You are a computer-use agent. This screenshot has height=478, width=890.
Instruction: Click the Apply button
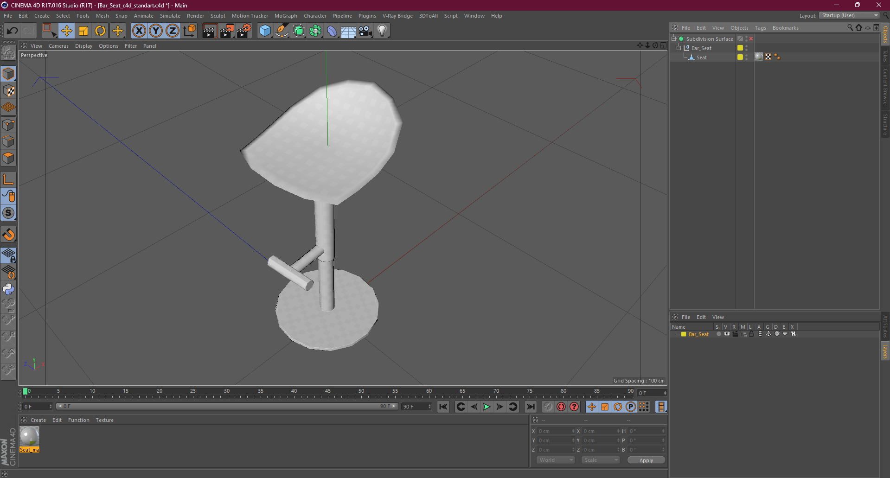[646, 460]
